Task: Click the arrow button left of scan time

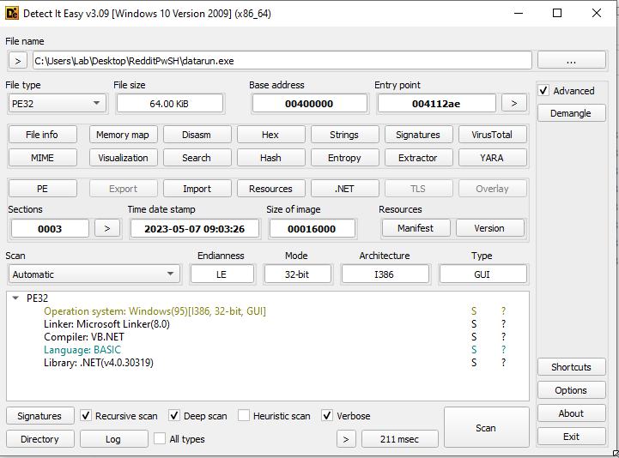Action: [x=345, y=439]
